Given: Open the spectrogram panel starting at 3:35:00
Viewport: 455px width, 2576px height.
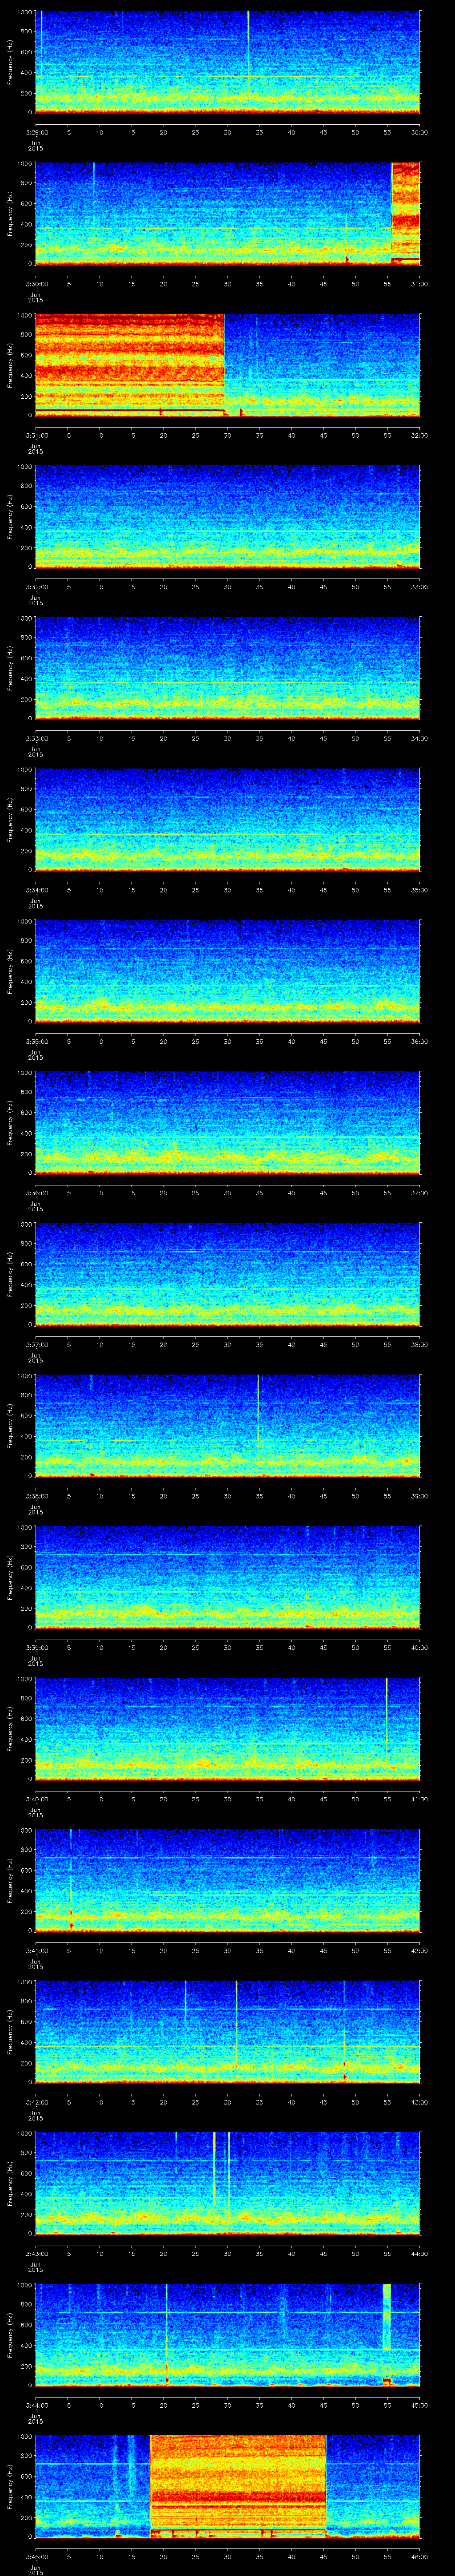Looking at the screenshot, I should pyautogui.click(x=227, y=971).
